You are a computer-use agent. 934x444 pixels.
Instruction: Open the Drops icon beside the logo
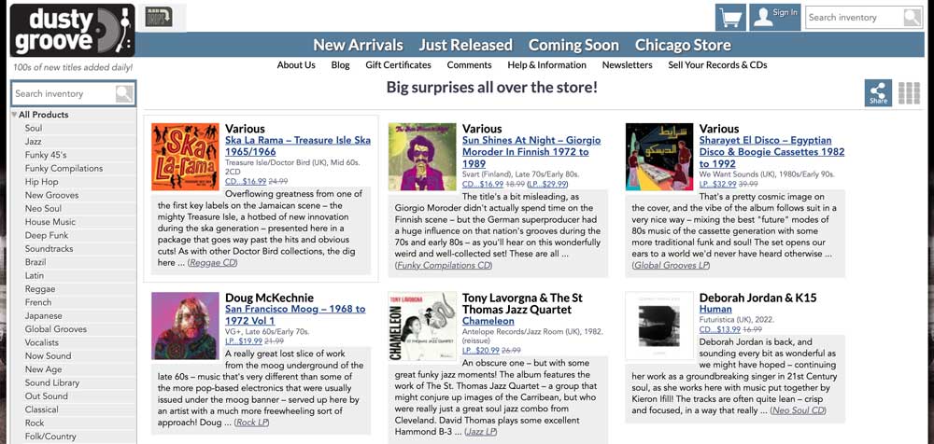pyautogui.click(x=160, y=17)
